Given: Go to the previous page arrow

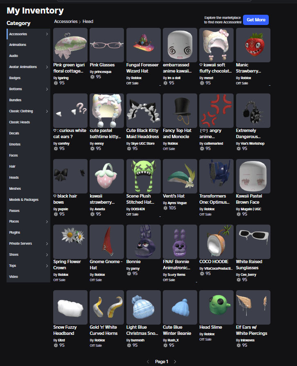Looking at the screenshot, I should coord(148,361).
